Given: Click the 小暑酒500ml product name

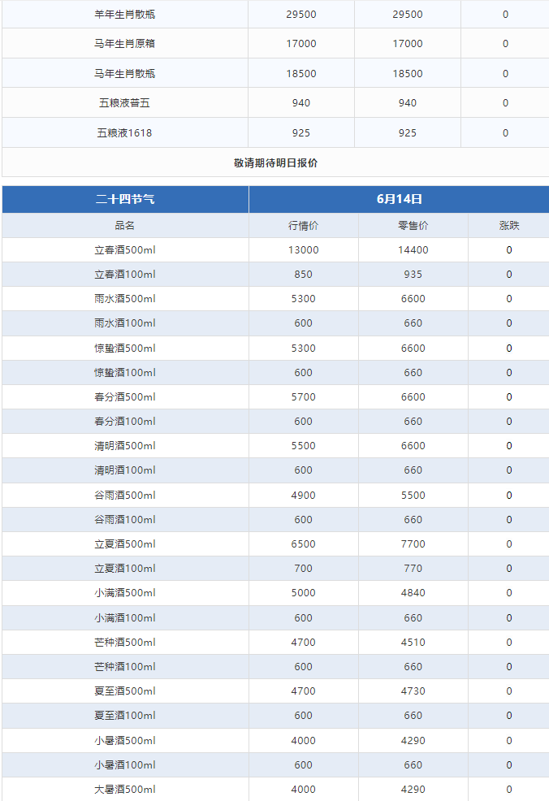Looking at the screenshot, I should coord(124,740).
